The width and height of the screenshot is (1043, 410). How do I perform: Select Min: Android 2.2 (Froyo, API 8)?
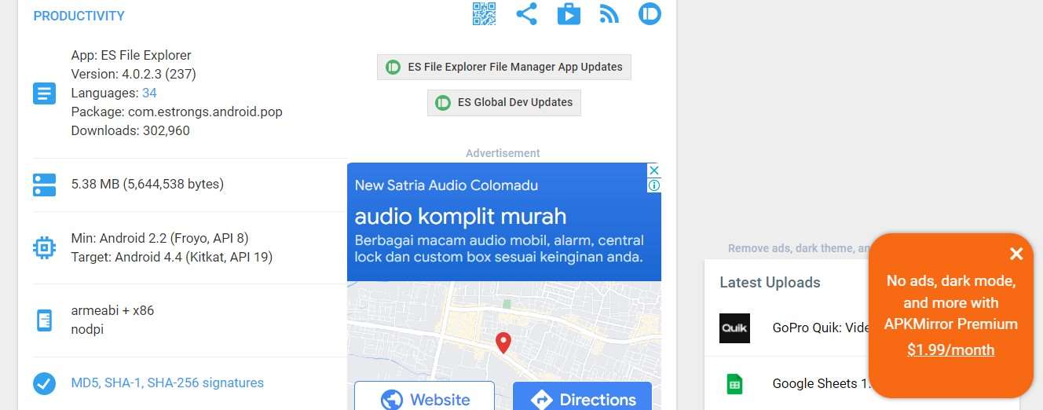[159, 238]
